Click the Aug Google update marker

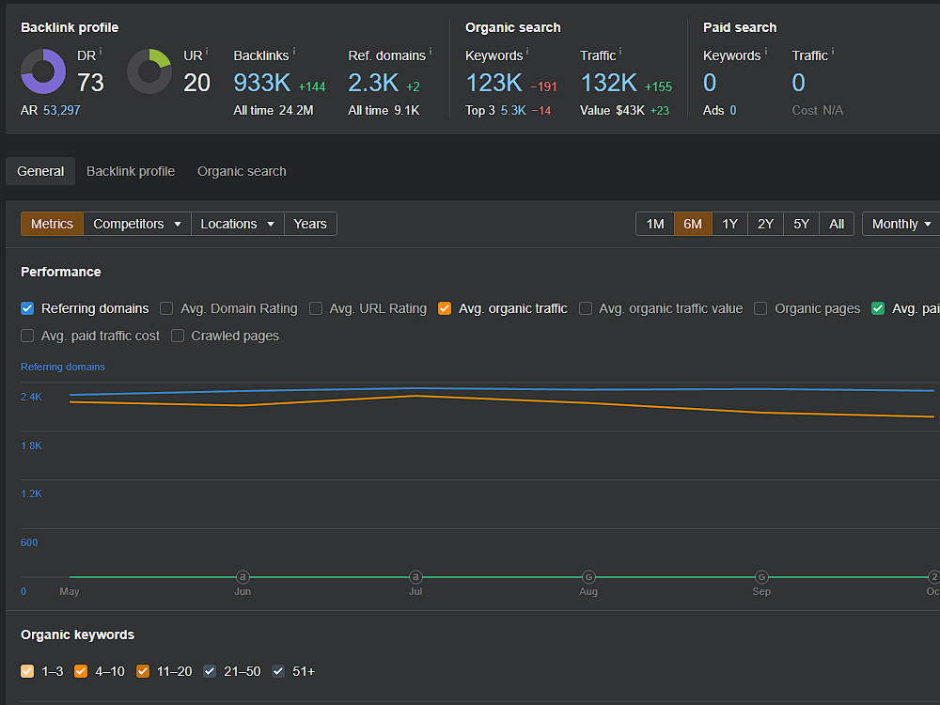(588, 577)
